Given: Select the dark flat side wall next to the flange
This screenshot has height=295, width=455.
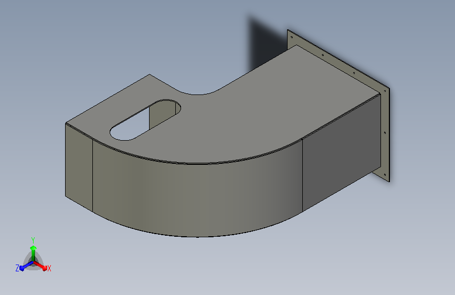Looking at the screenshot, I should 341,152.
